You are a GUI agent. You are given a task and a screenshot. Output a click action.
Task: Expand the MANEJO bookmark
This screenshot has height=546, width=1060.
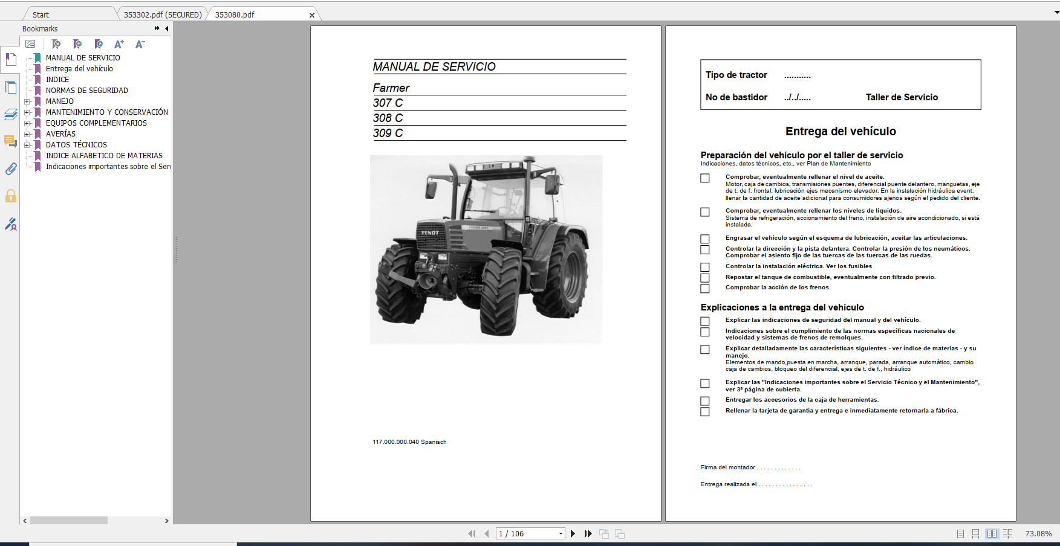tap(27, 101)
